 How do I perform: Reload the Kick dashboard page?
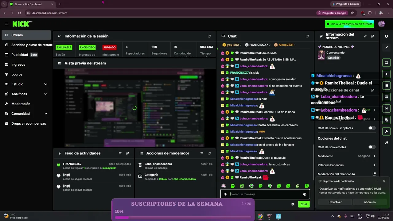19,13
